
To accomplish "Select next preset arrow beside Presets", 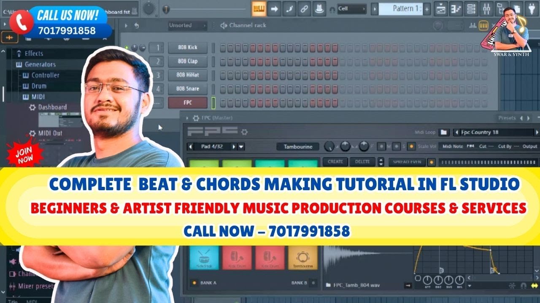I will click(528, 118).
